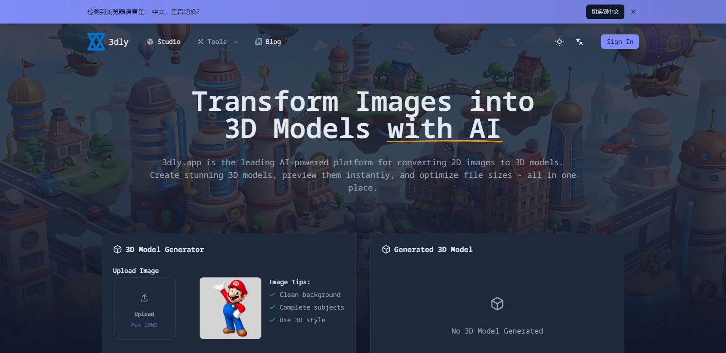Click the 'Image Tips:' heading
Image resolution: width=726 pixels, height=353 pixels.
289,282
